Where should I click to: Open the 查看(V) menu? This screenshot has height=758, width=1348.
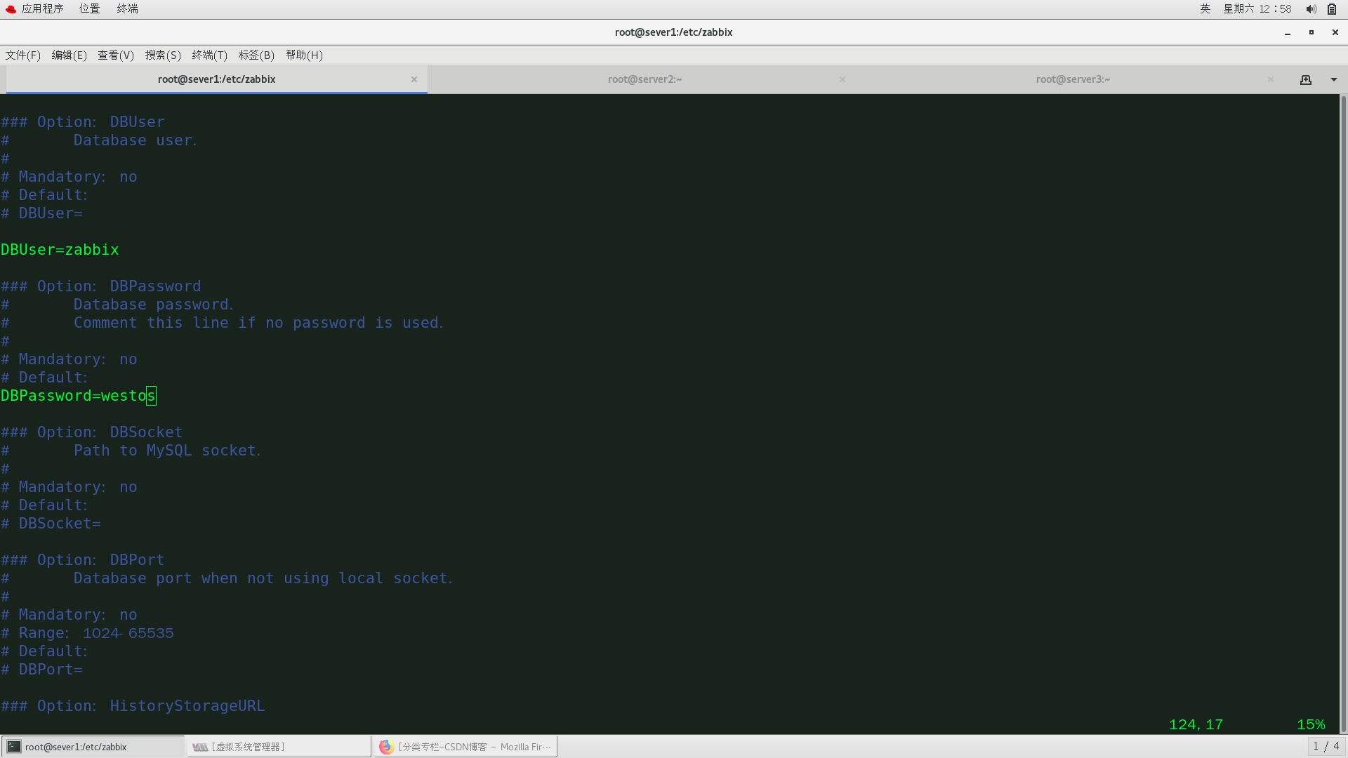116,55
